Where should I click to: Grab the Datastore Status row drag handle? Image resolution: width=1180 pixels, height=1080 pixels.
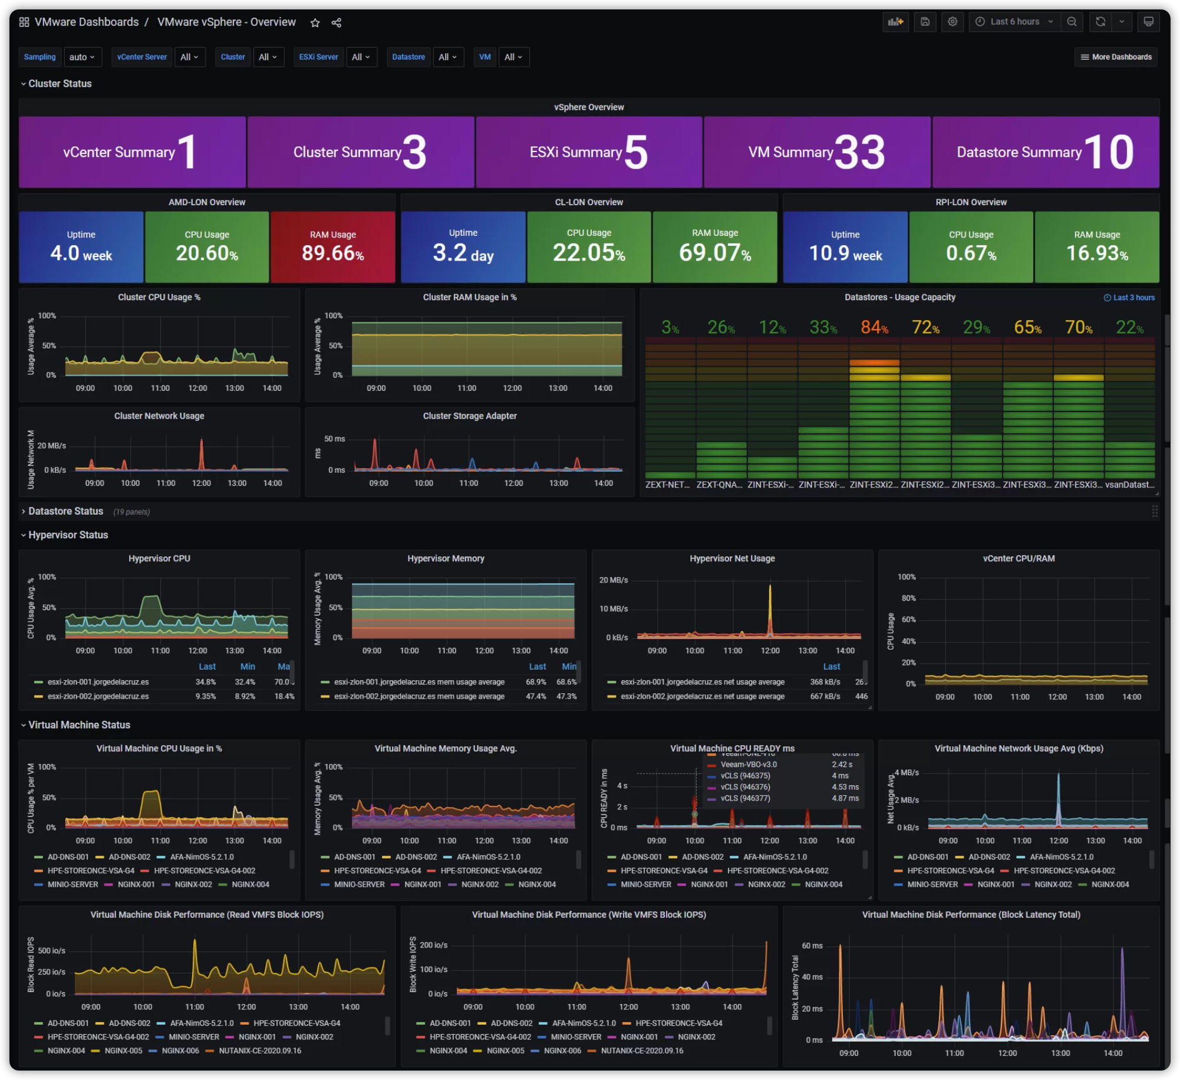coord(1155,512)
